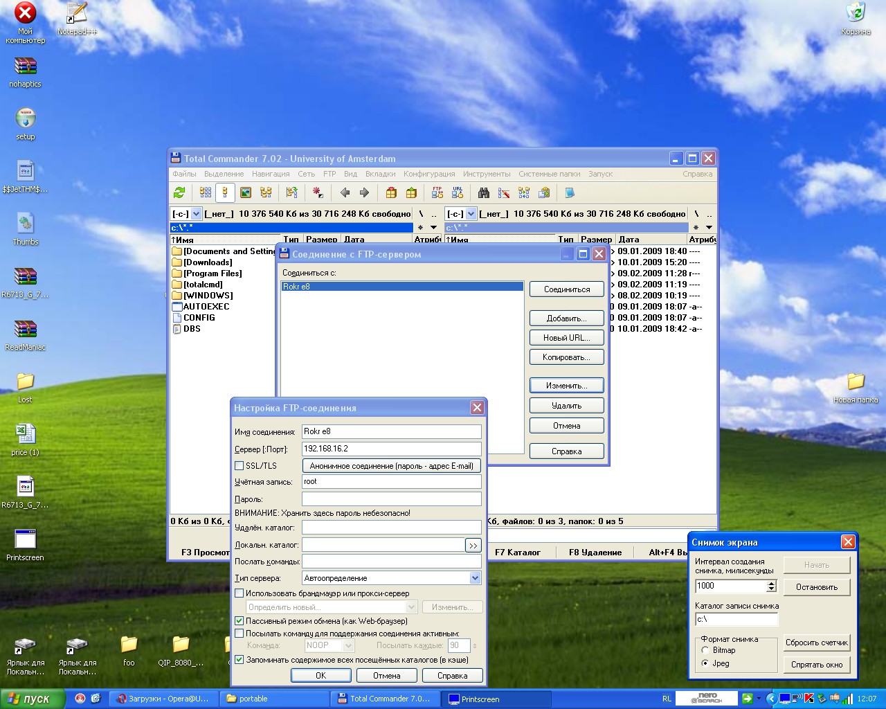Select the full details view toolbar icon
Screen dimensions: 886x709
[225, 192]
